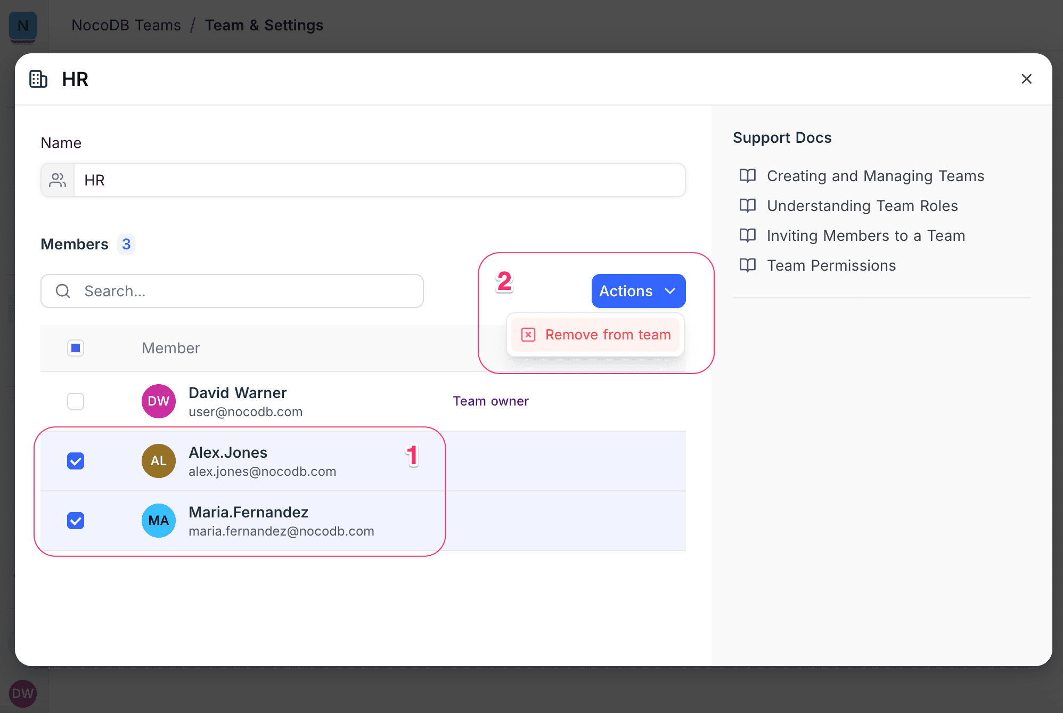
Task: Uncheck Maria.Fernandez's selection checkbox
Action: tap(76, 521)
